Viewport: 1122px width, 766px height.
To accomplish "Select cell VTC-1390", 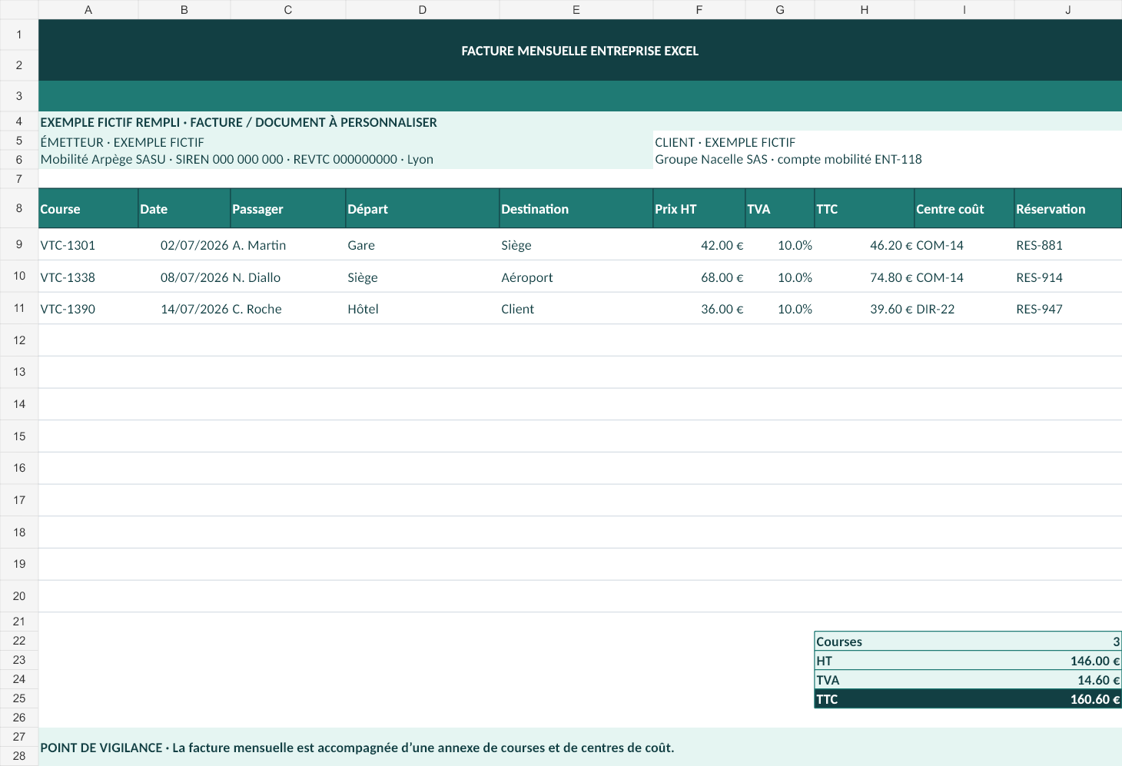I will pyautogui.click(x=88, y=309).
